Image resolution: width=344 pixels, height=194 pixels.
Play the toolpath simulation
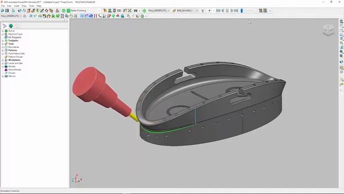[232, 11]
